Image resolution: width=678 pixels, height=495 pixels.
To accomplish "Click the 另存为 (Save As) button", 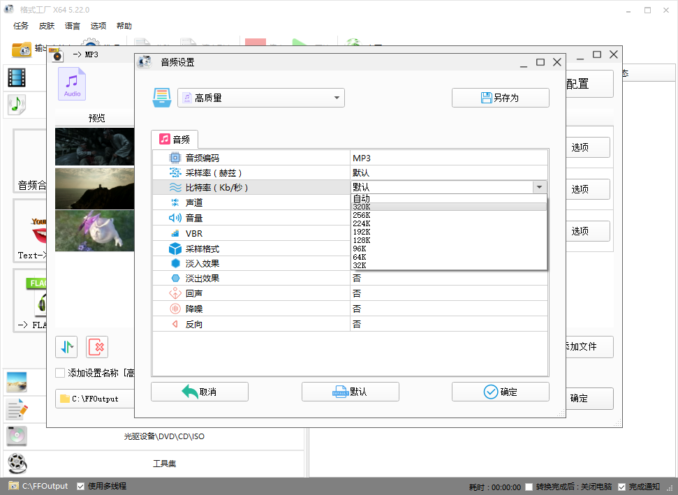I will click(500, 98).
